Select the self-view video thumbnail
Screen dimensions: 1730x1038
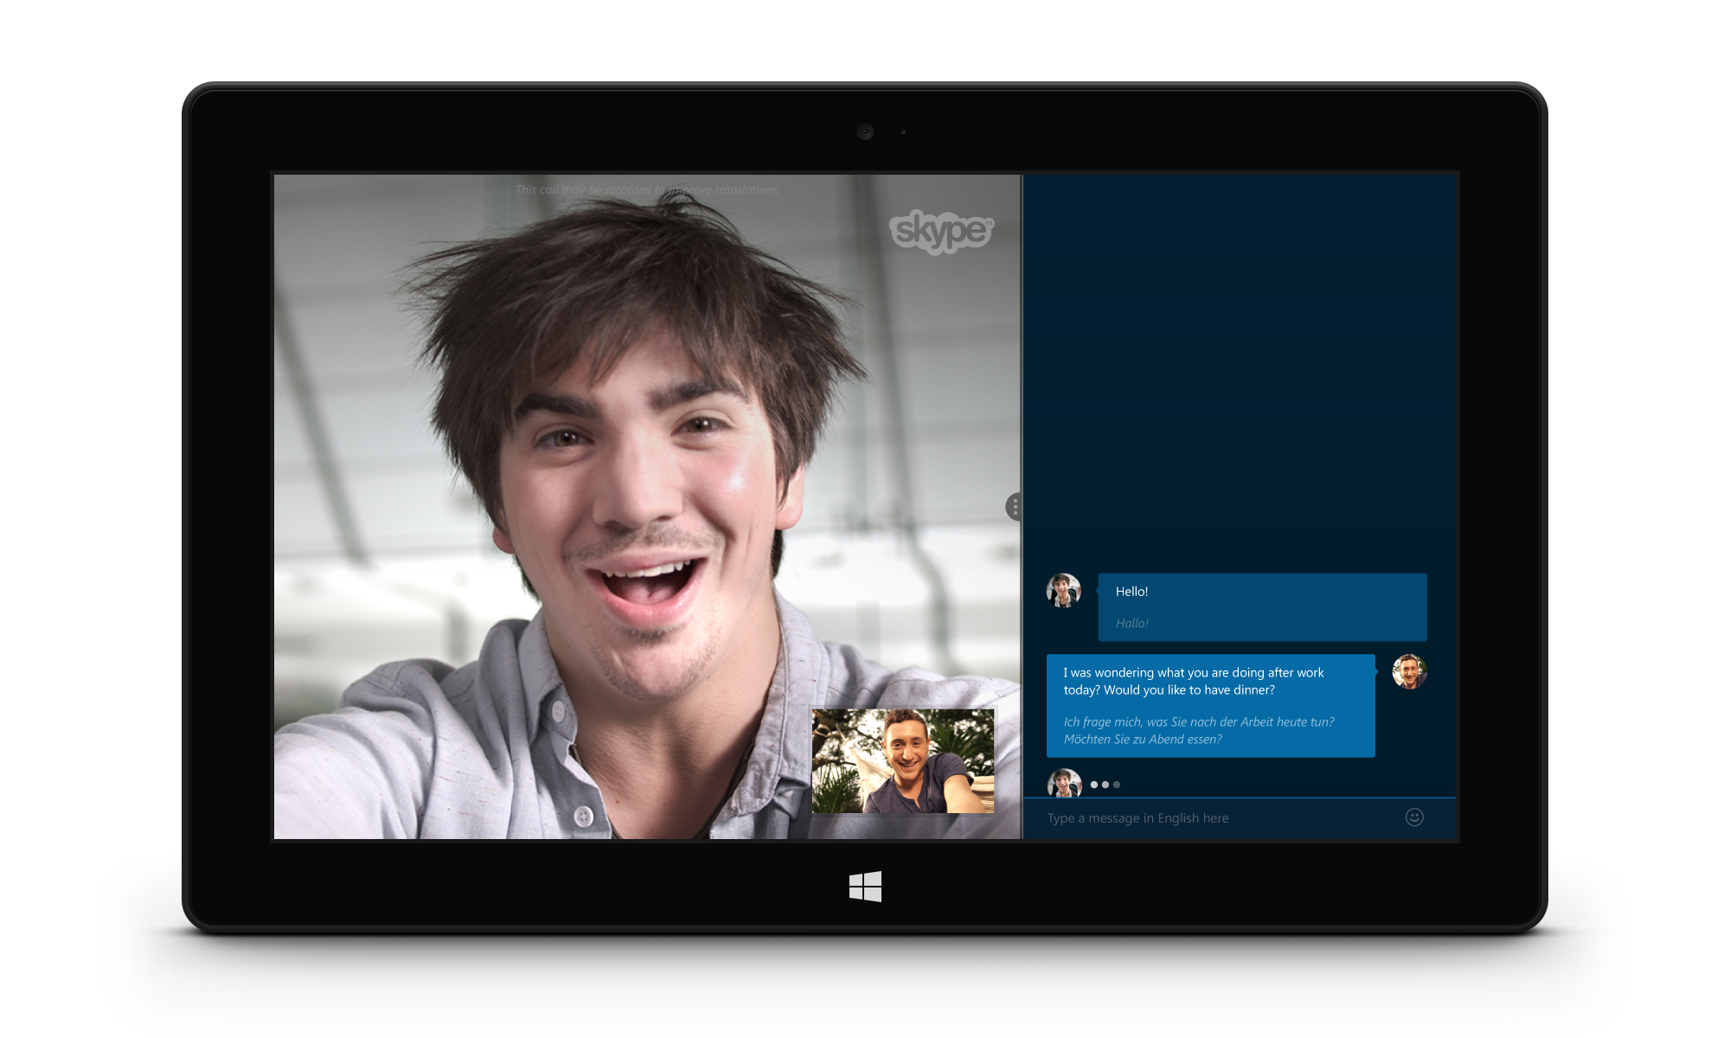[x=903, y=761]
